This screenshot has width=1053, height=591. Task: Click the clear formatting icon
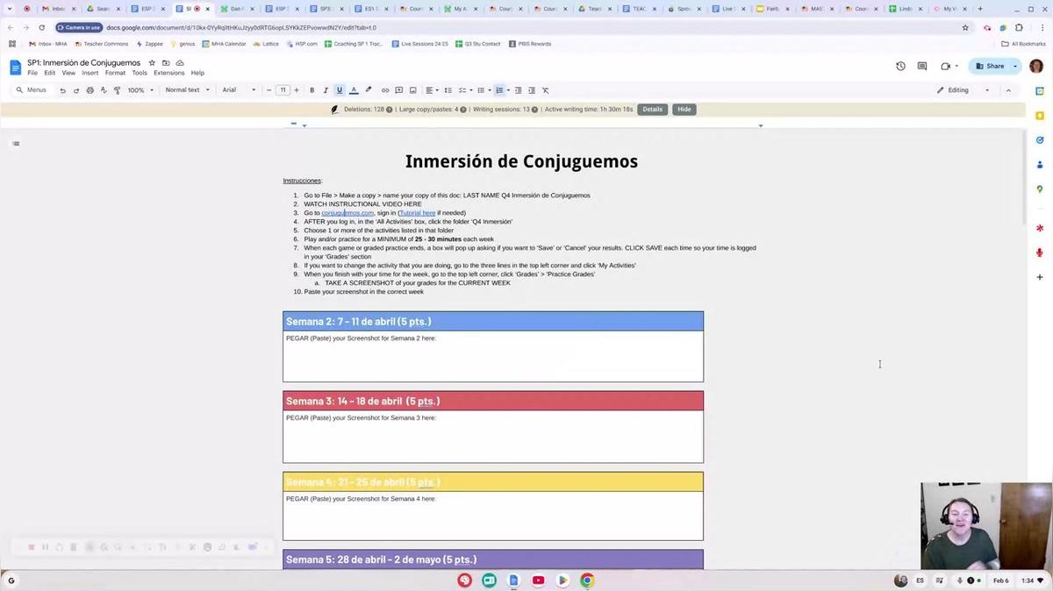pyautogui.click(x=545, y=90)
